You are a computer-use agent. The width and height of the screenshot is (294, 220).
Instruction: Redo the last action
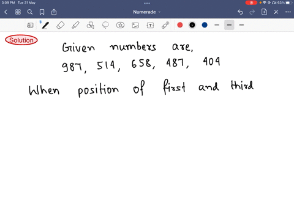tap(252, 12)
